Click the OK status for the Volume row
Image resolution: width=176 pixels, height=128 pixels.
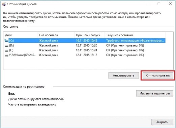pos(125,55)
